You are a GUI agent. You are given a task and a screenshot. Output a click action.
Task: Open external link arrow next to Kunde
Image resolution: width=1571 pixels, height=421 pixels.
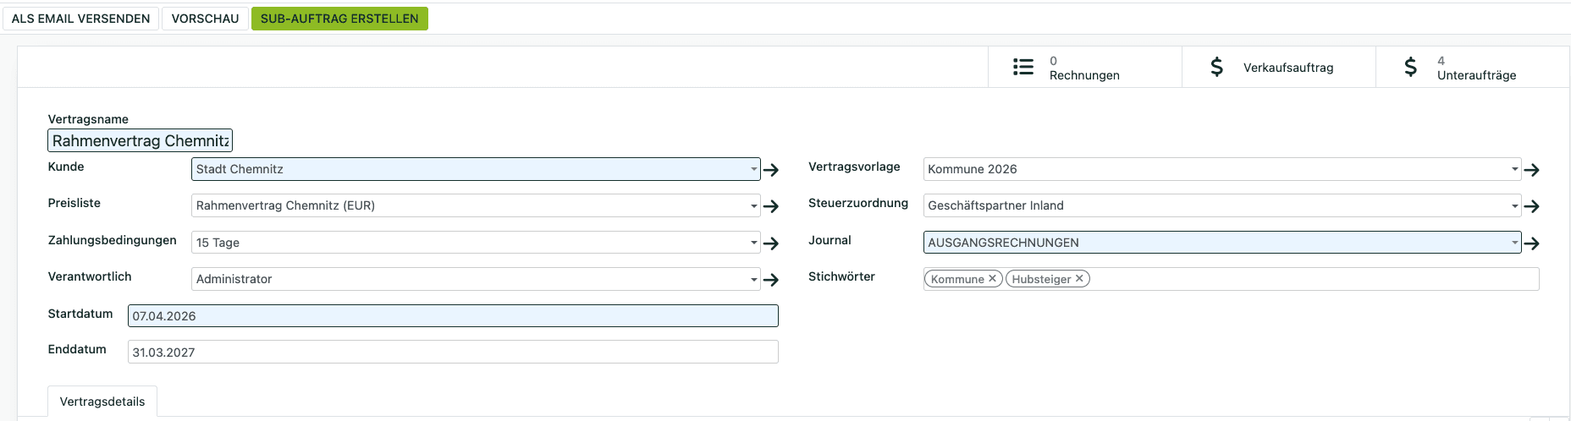coord(770,170)
